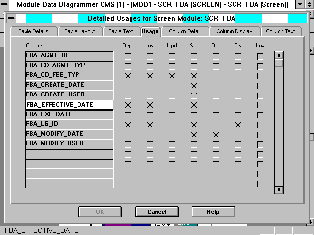314x235 pixels.
Task: Go to the Column Detail tab
Action: coord(184,31)
